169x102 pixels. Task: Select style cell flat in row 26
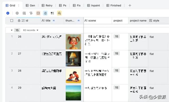click(158, 42)
